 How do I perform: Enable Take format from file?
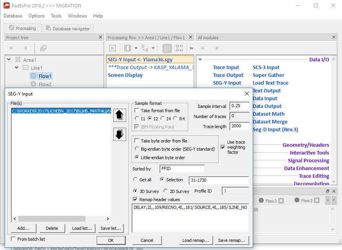click(137, 110)
